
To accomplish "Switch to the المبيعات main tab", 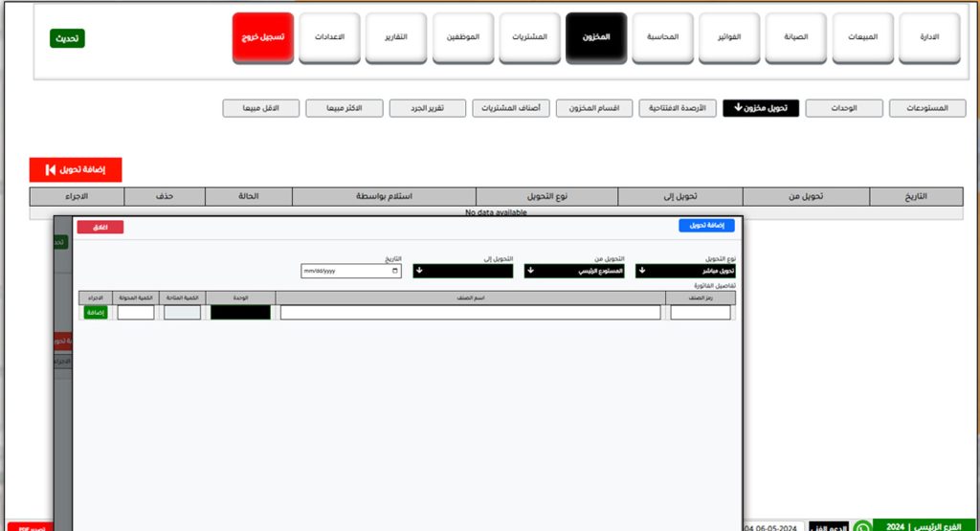I will tap(861, 37).
